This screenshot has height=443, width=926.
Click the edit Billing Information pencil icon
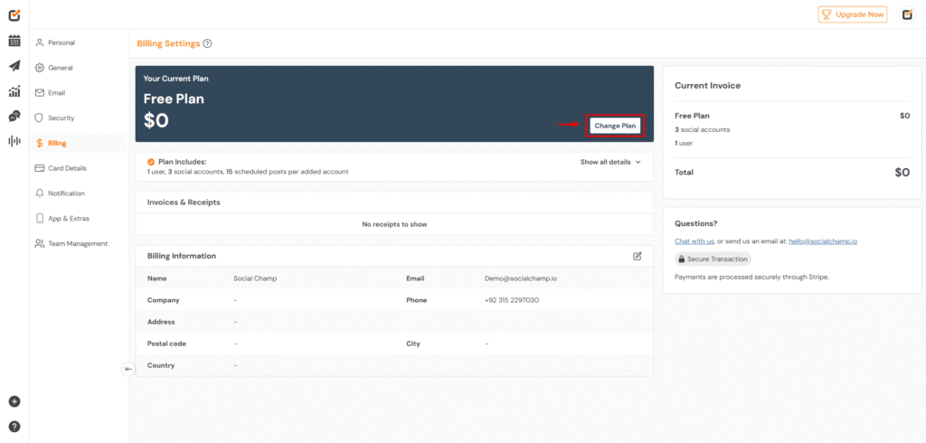(638, 256)
